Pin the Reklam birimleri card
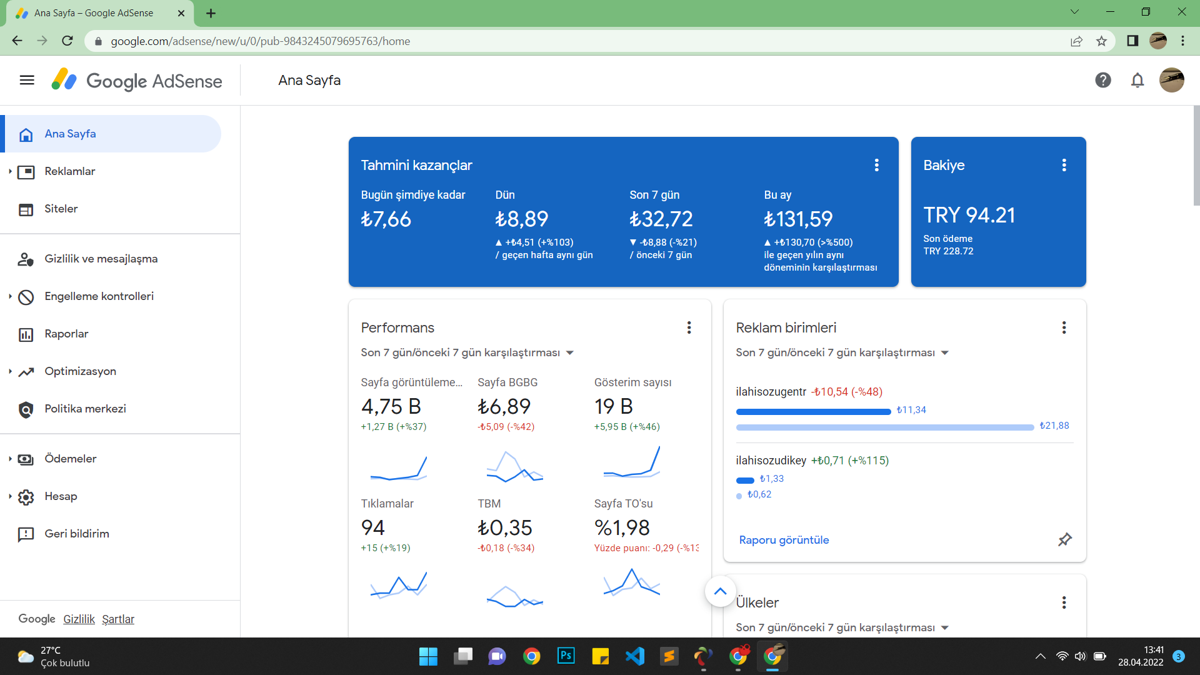The height and width of the screenshot is (675, 1200). coord(1065,539)
